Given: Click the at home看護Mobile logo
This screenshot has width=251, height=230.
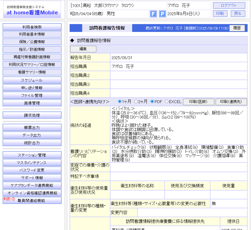Looking at the screenshot, I should [x=32, y=10].
